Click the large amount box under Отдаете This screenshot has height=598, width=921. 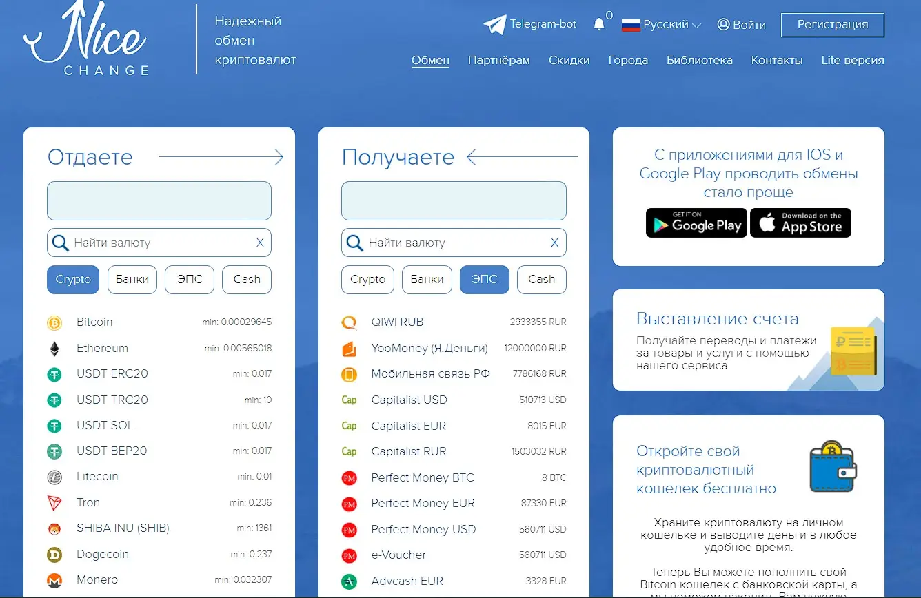point(159,200)
